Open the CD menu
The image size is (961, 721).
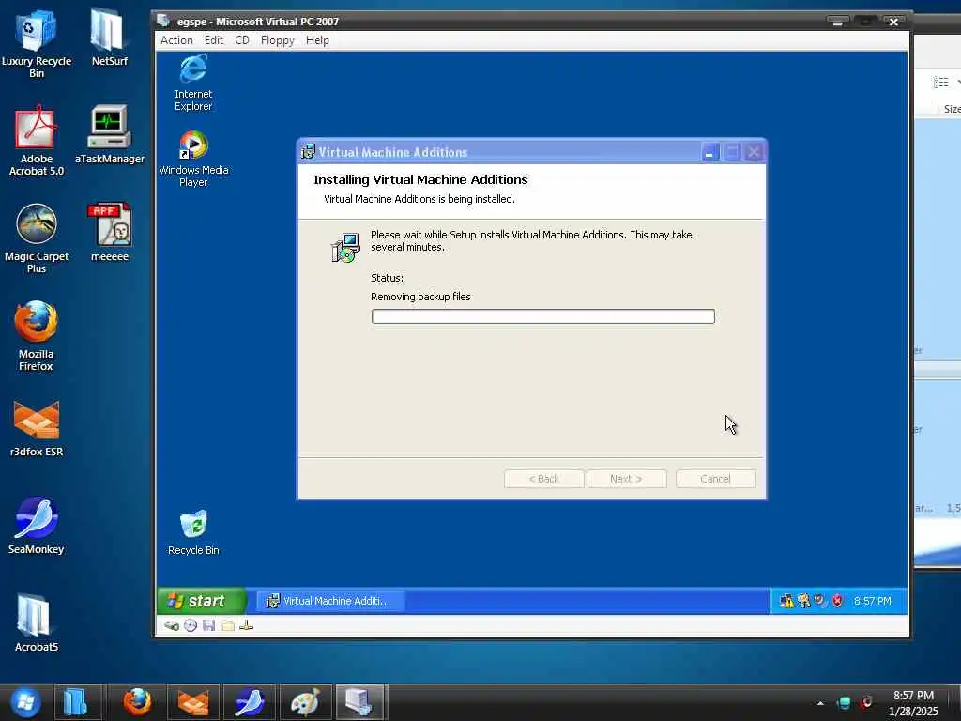coord(242,40)
